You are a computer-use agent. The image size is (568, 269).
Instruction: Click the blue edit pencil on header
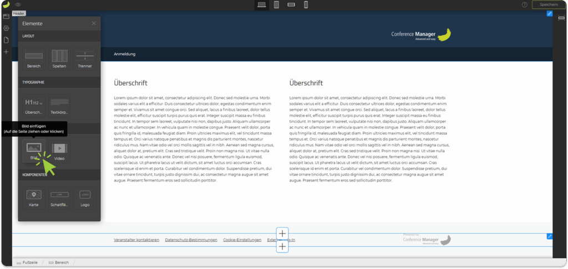[550, 14]
